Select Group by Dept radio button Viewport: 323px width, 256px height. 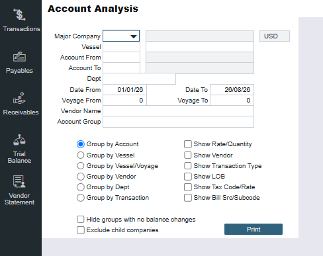[x=81, y=187]
